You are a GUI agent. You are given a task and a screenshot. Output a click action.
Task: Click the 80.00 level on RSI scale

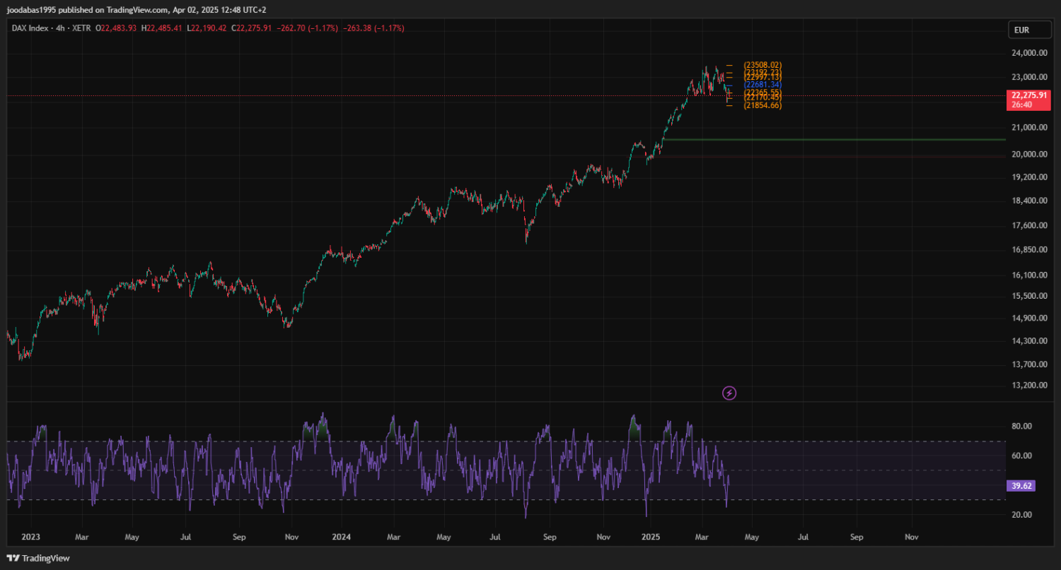pos(1021,427)
